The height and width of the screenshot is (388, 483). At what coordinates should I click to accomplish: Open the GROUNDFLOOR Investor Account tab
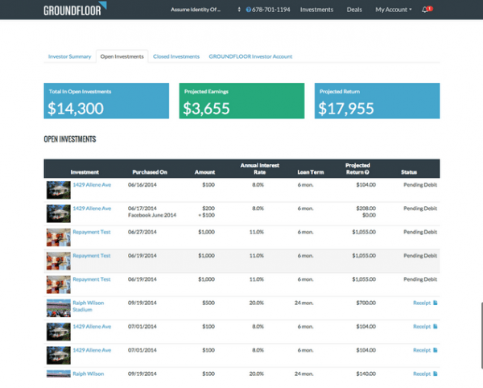click(250, 56)
